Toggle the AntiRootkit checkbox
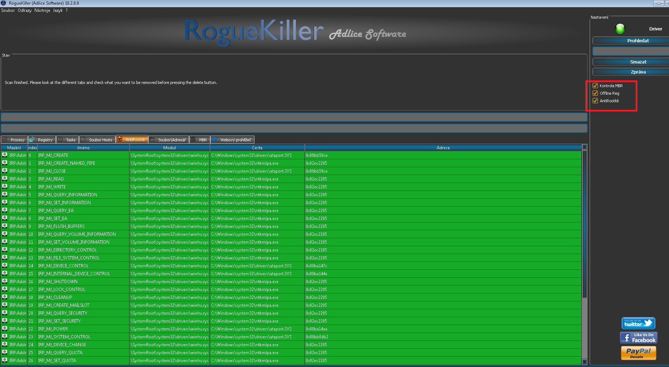Image resolution: width=669 pixels, height=367 pixels. click(595, 101)
